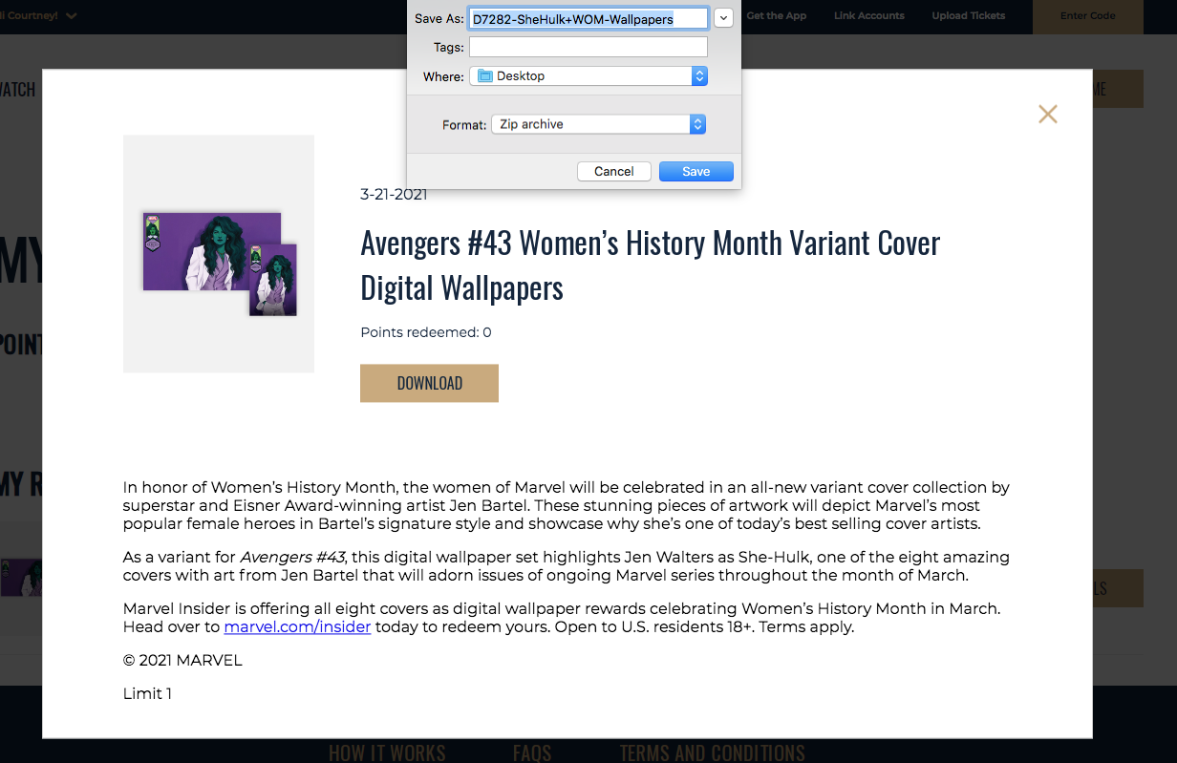Click the Save button in the dialog

pos(696,171)
